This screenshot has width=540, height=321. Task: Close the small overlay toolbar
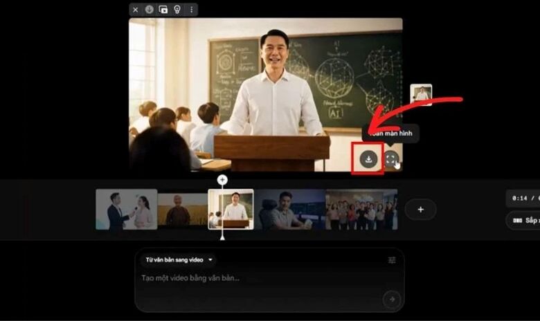click(x=136, y=10)
